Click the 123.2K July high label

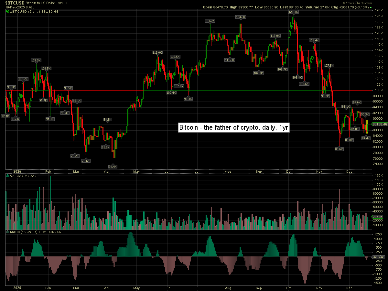click(x=210, y=21)
